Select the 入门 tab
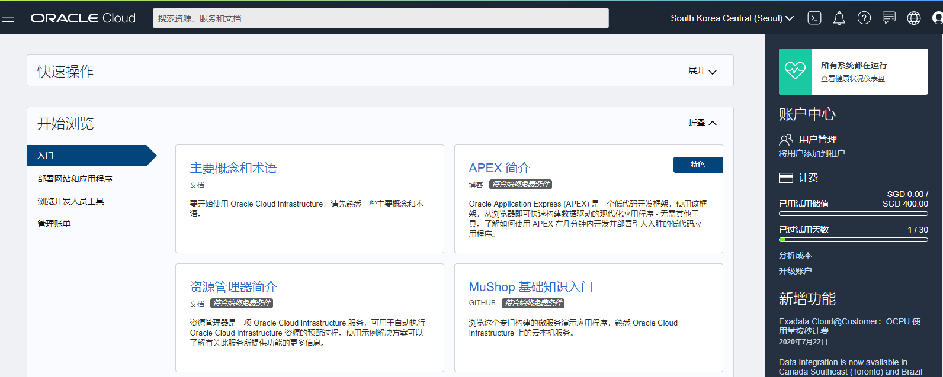 92,156
